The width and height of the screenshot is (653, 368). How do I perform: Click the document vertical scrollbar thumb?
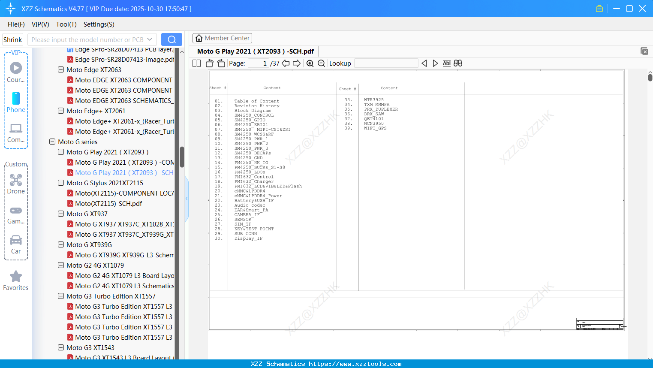tap(650, 78)
